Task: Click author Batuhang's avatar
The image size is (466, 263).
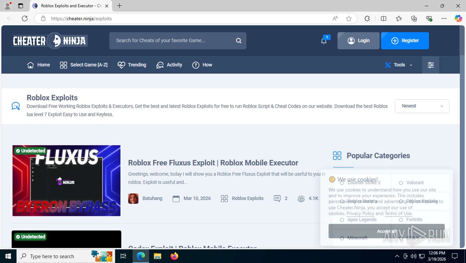Action: pos(133,199)
